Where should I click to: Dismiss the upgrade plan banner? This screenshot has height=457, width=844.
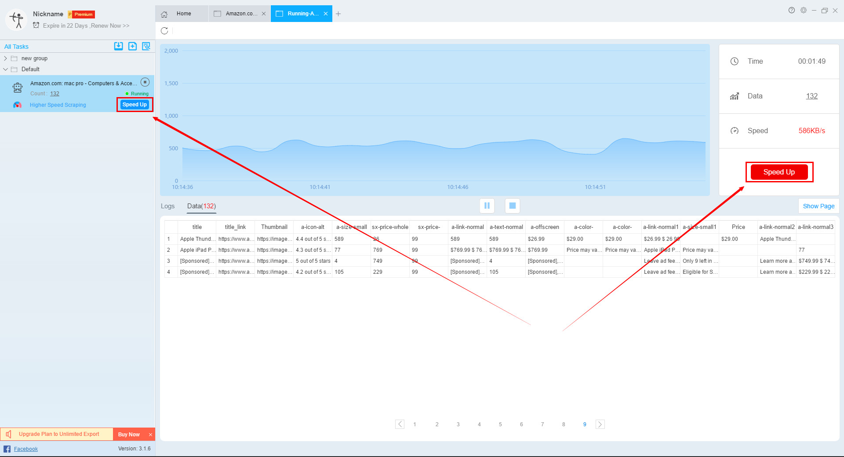pos(150,435)
